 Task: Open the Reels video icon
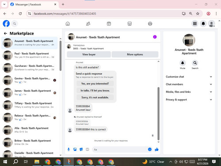[109, 23]
